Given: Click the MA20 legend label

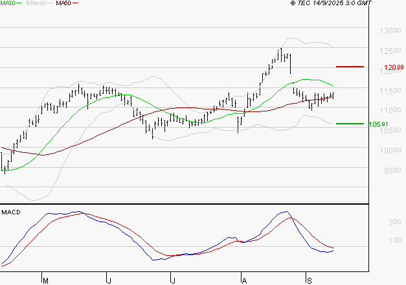Looking at the screenshot, I should (8, 3).
